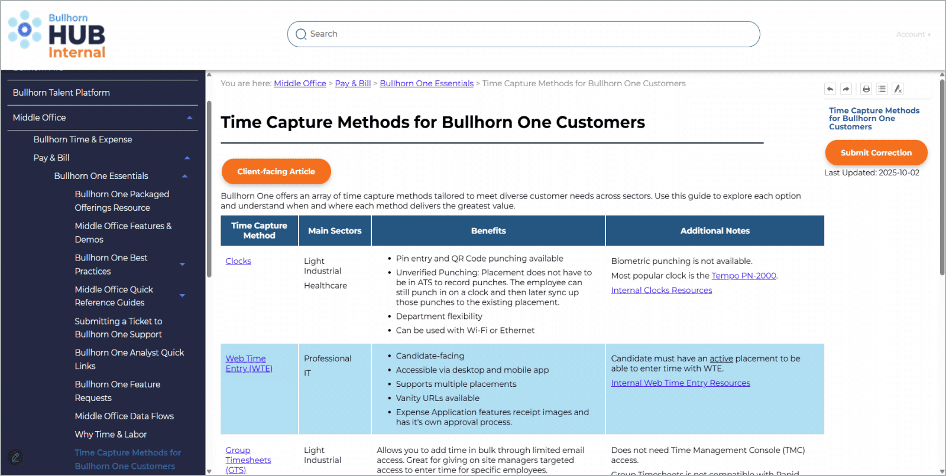946x476 pixels.
Task: Open Bullhorn One Essentials sidebar item
Action: (101, 176)
